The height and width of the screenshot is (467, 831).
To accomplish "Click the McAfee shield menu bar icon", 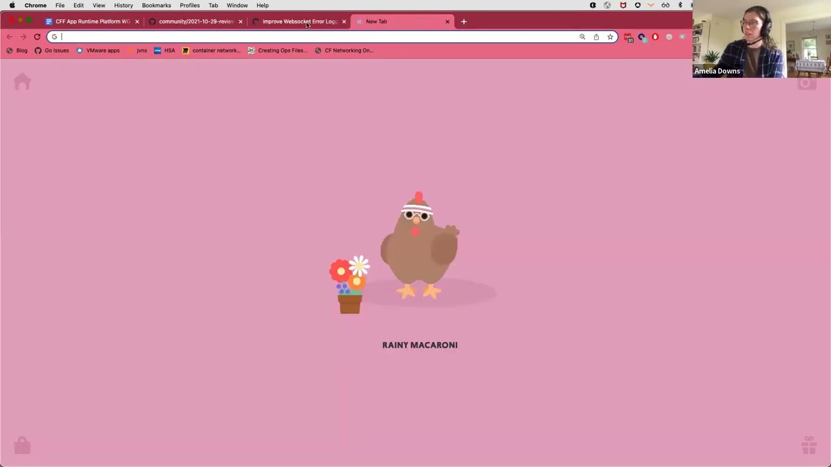I will tap(623, 5).
